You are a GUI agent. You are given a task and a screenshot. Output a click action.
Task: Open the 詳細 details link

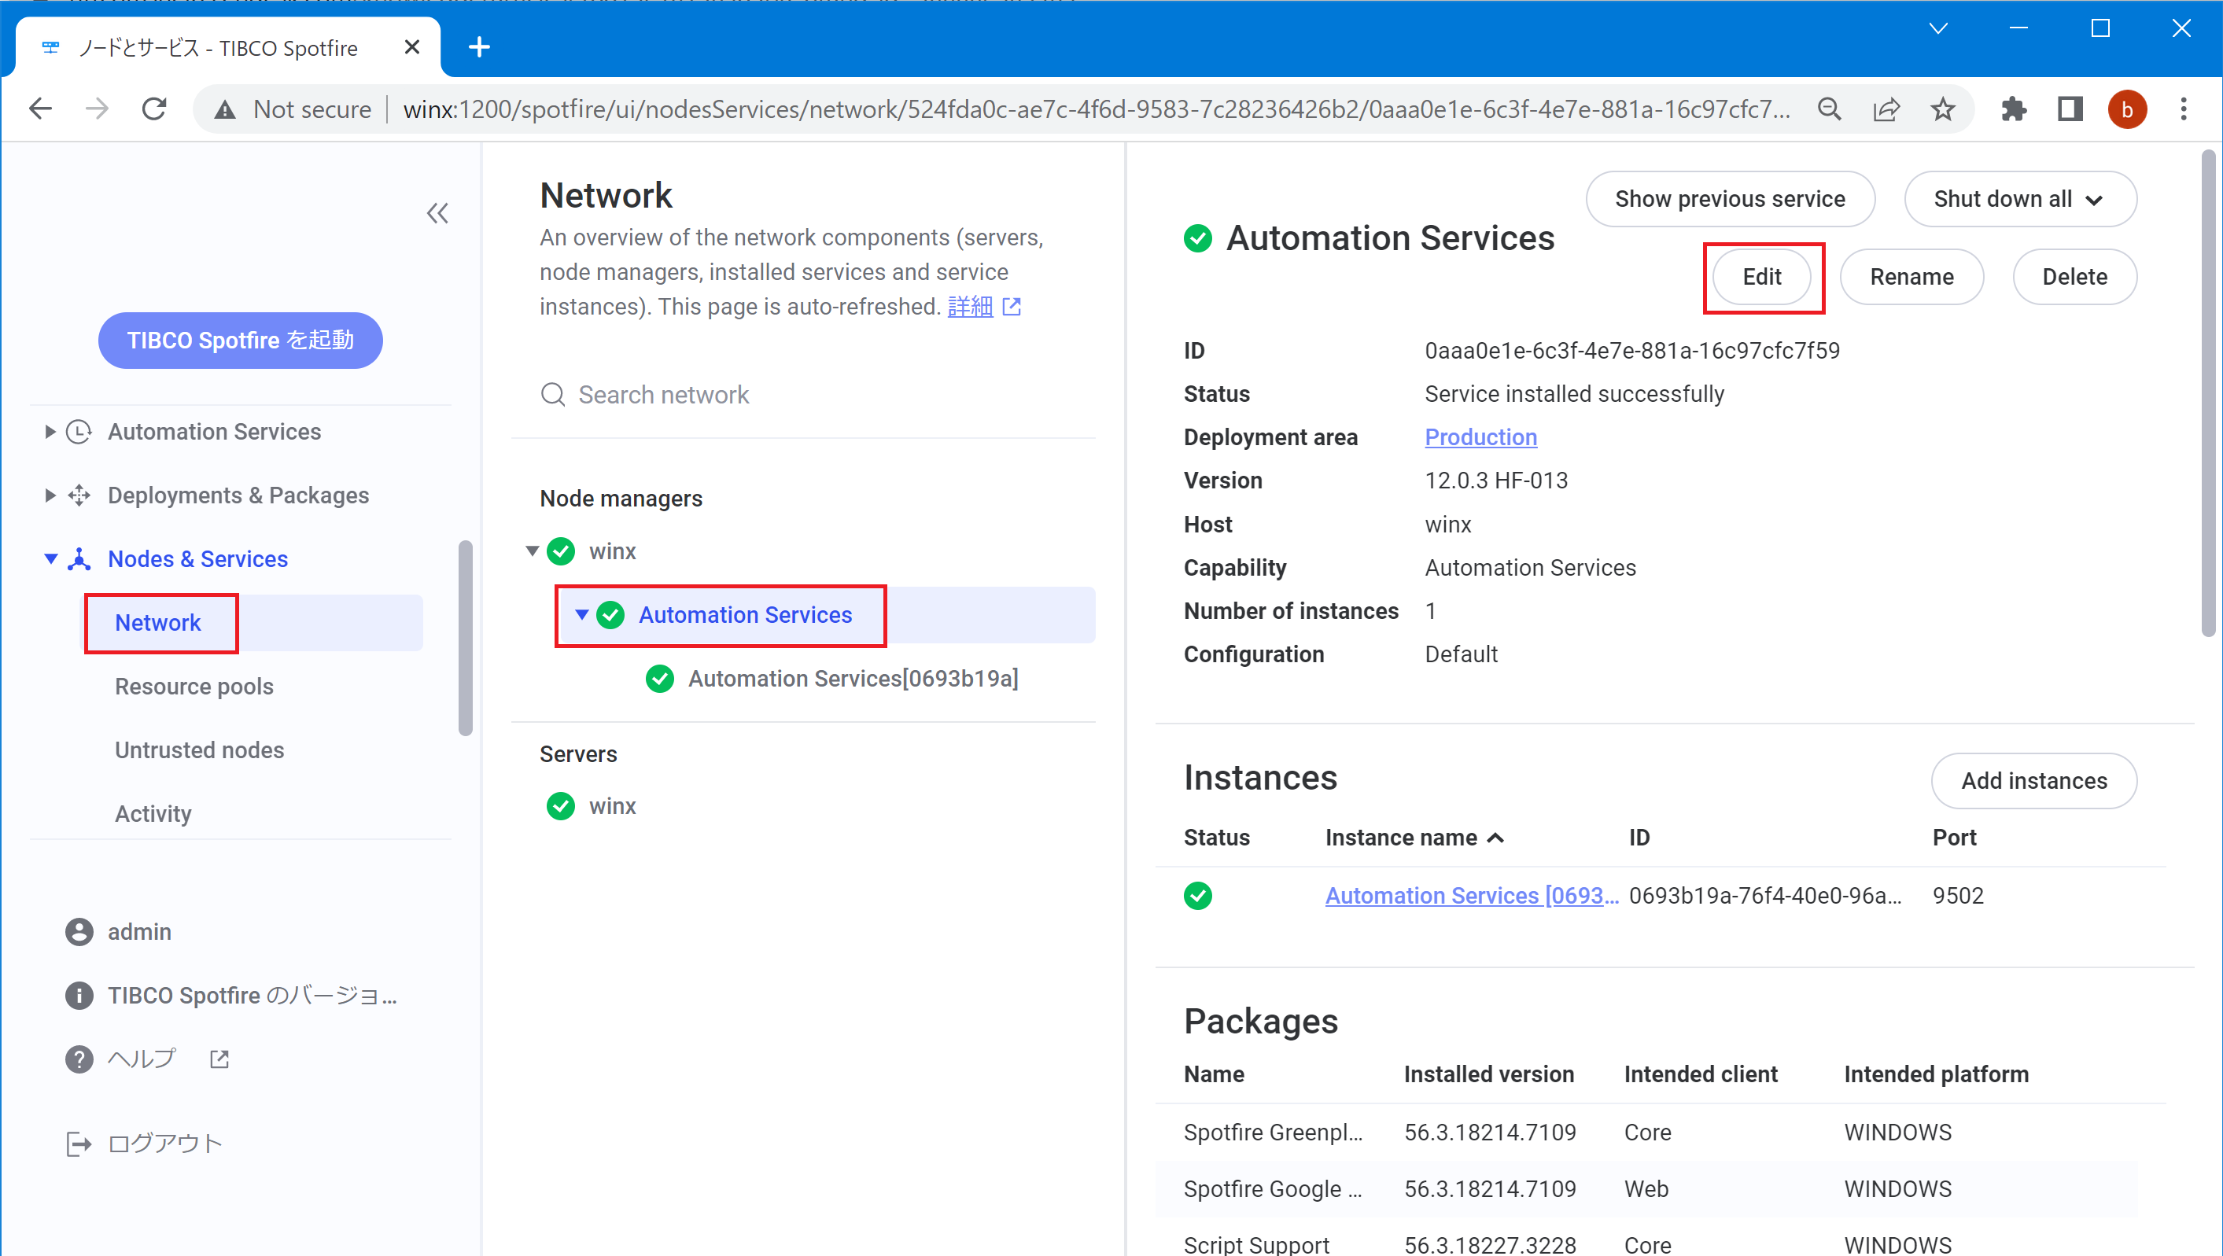(970, 306)
